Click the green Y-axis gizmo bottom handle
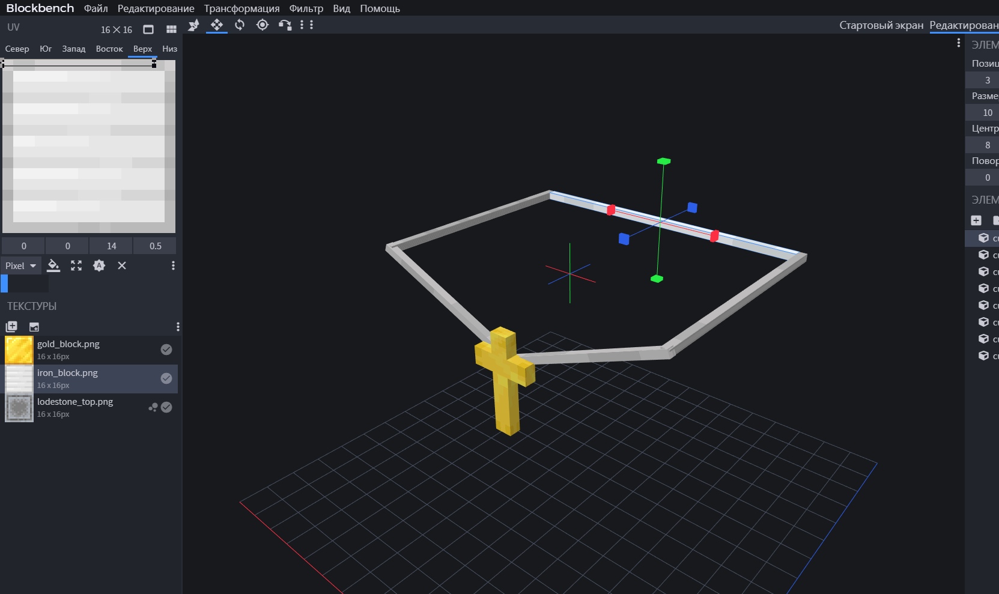 (x=657, y=279)
